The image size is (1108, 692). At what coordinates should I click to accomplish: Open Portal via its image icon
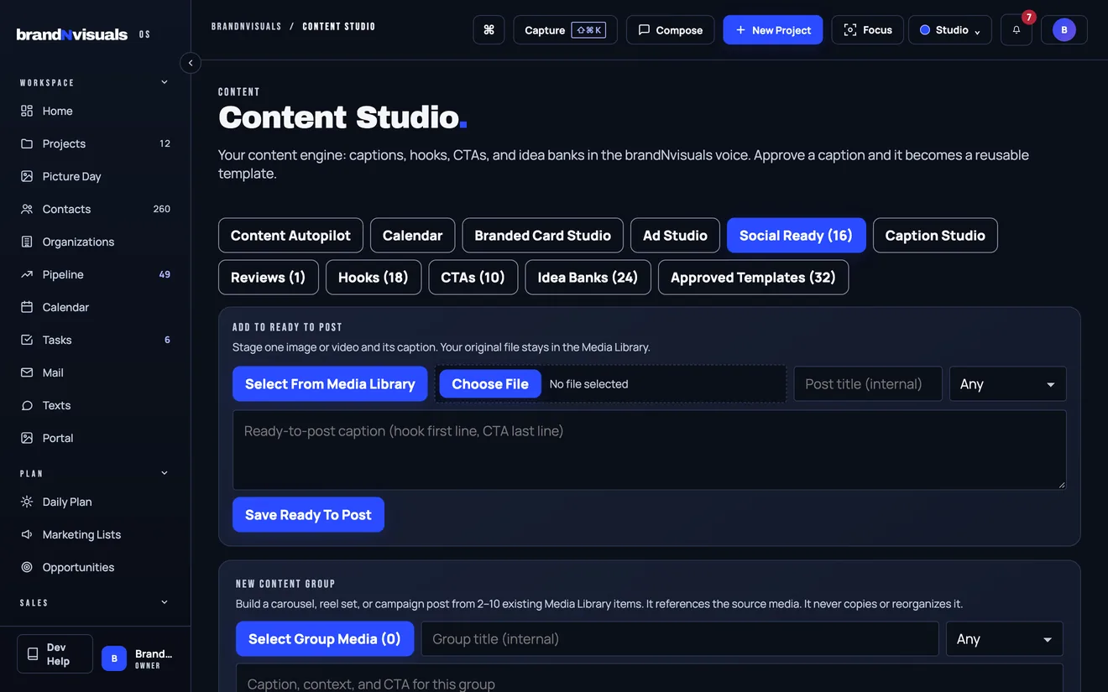coord(27,438)
